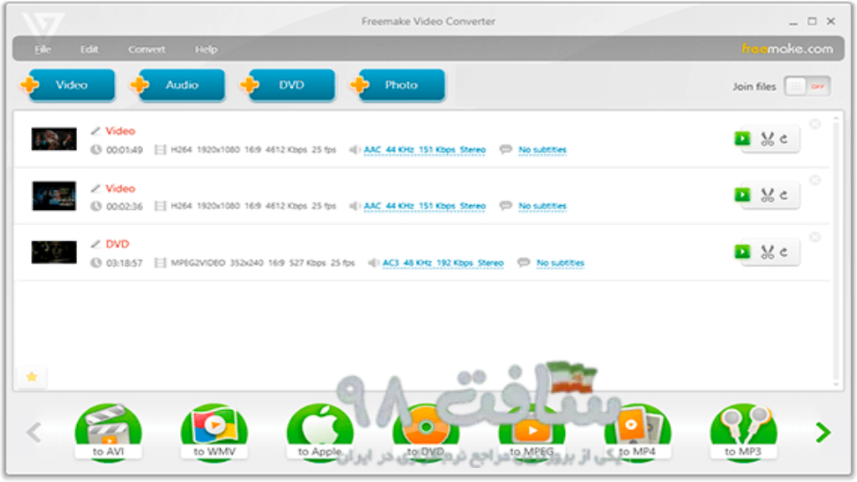Remove the 00:01:49 video from list
This screenshot has width=857, height=482.
point(815,124)
